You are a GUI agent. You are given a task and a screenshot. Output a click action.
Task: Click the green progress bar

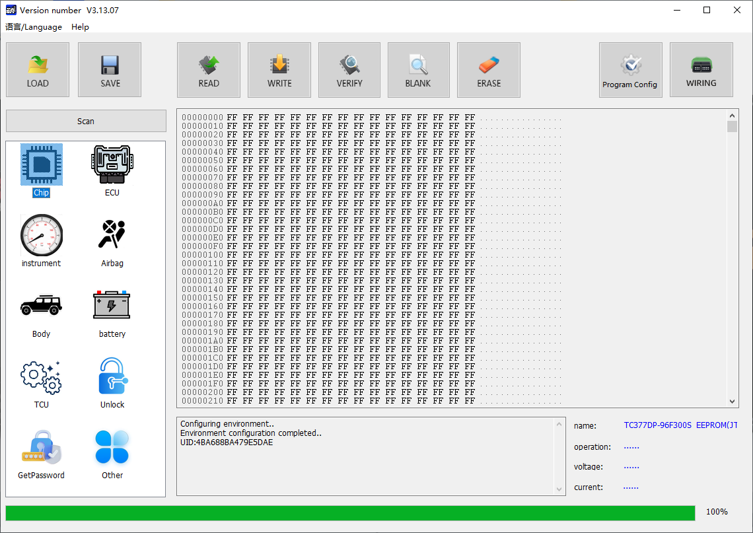[x=350, y=513]
